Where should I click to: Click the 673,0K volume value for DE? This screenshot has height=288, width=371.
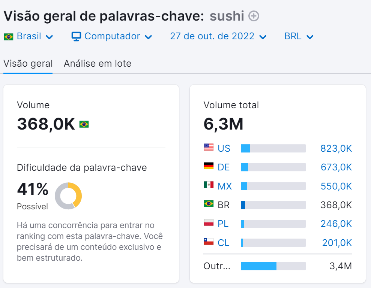point(336,167)
